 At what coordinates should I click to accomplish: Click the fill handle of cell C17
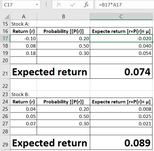tap(152, 42)
